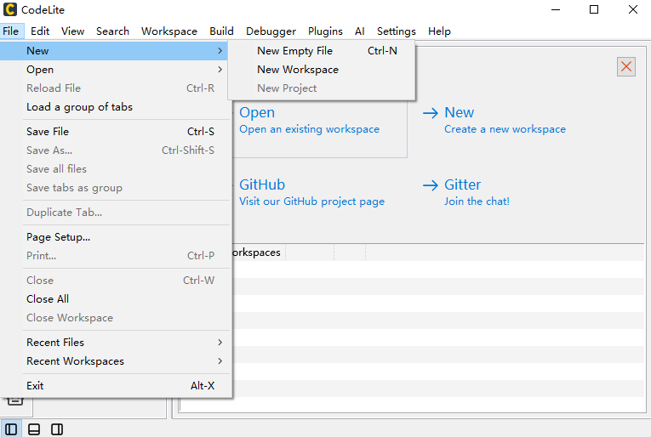The height and width of the screenshot is (437, 651).
Task: Open the Workspace menu
Action: pyautogui.click(x=169, y=31)
